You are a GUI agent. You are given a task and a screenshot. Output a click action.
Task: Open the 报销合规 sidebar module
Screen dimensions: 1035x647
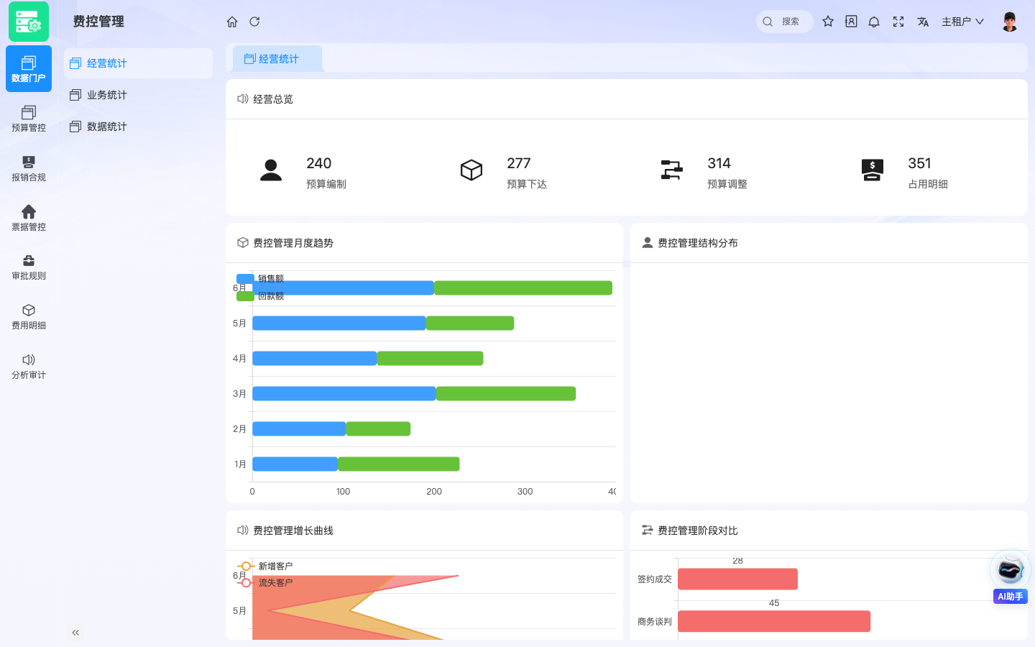tap(29, 168)
